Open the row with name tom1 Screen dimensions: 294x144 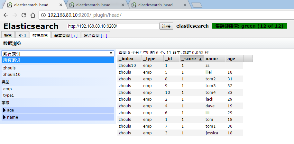[180, 126]
